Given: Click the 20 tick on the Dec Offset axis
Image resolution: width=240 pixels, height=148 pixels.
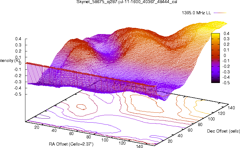Looking at the screenshot, I should tap(170, 141).
